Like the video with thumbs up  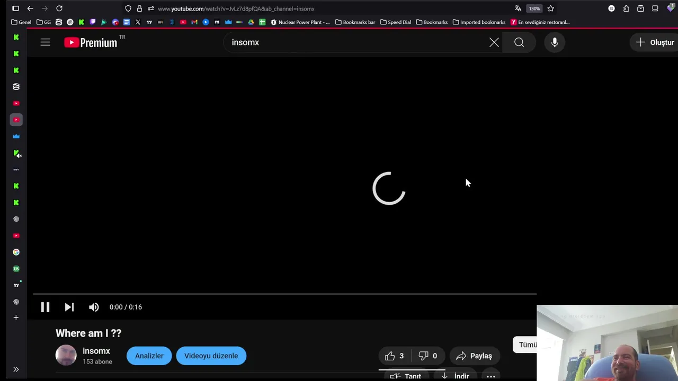click(394, 356)
